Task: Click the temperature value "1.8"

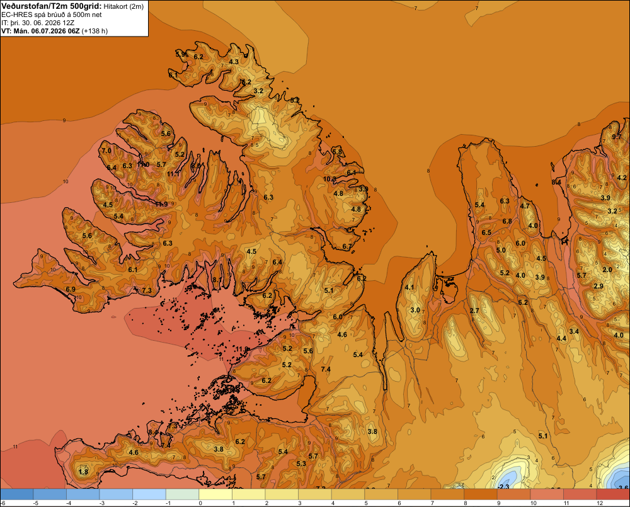Action: pos(83,472)
